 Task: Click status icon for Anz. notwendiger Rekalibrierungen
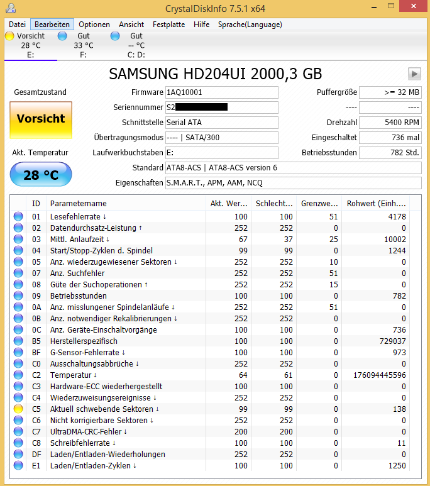click(x=18, y=318)
